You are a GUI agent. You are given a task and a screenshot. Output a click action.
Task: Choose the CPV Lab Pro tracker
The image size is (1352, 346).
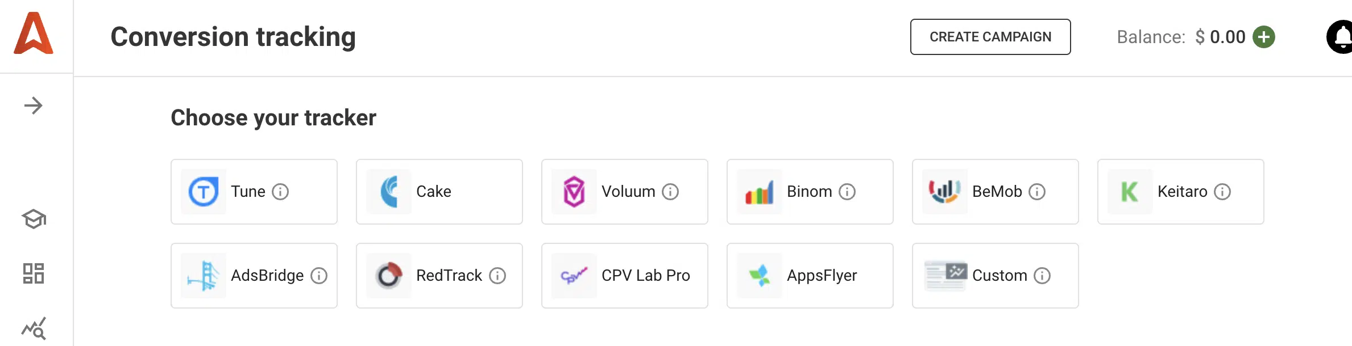pos(624,276)
